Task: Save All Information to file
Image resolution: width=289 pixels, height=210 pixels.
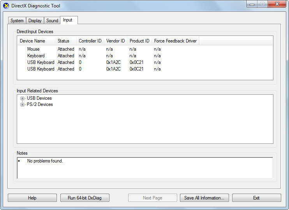Action: click(x=204, y=198)
